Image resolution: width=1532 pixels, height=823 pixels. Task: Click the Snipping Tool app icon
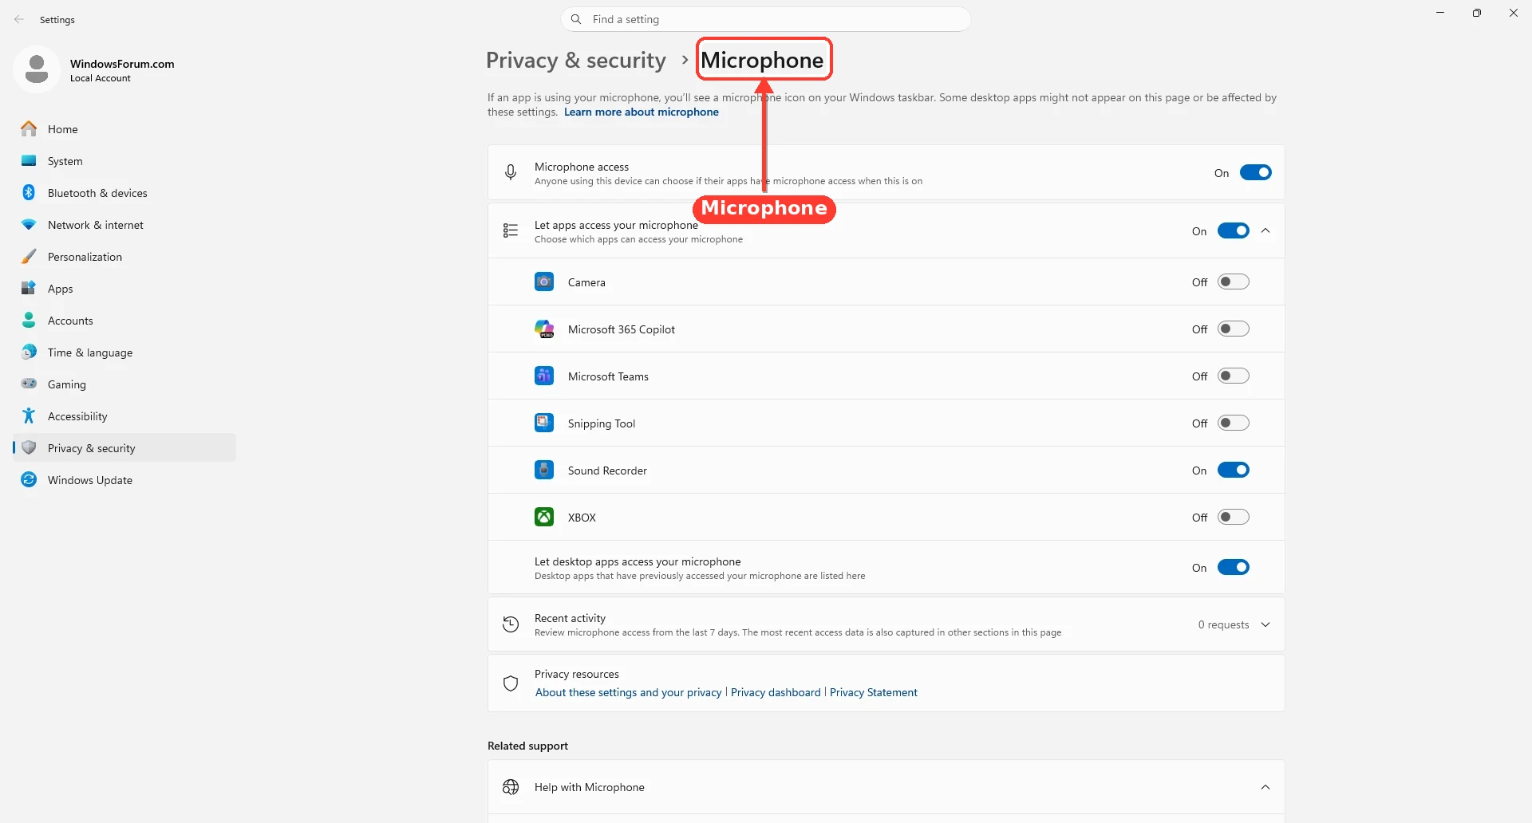pos(544,423)
